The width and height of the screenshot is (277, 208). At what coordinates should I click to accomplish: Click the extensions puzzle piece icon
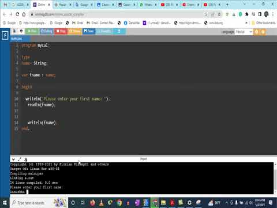tap(247, 14)
